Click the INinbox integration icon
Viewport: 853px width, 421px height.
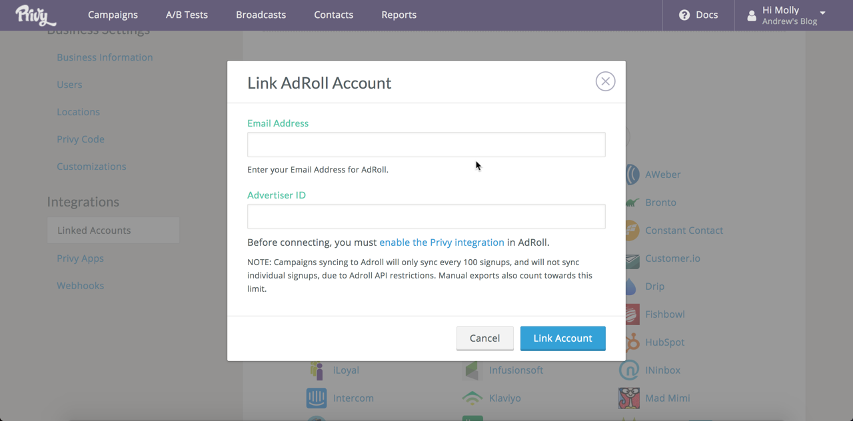(628, 370)
